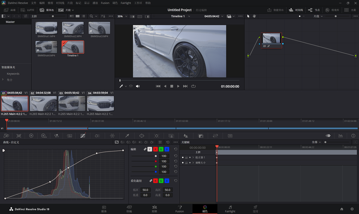The height and width of the screenshot is (214, 359).
Task: Show the Scopes panel icon
Action: 341,136
